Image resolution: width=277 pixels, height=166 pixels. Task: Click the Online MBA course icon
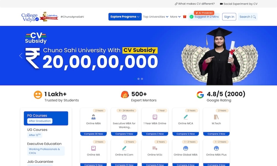93,117
